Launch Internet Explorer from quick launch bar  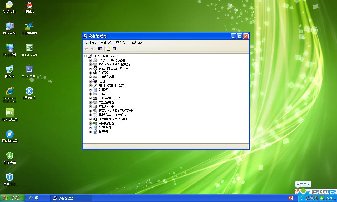(31, 198)
